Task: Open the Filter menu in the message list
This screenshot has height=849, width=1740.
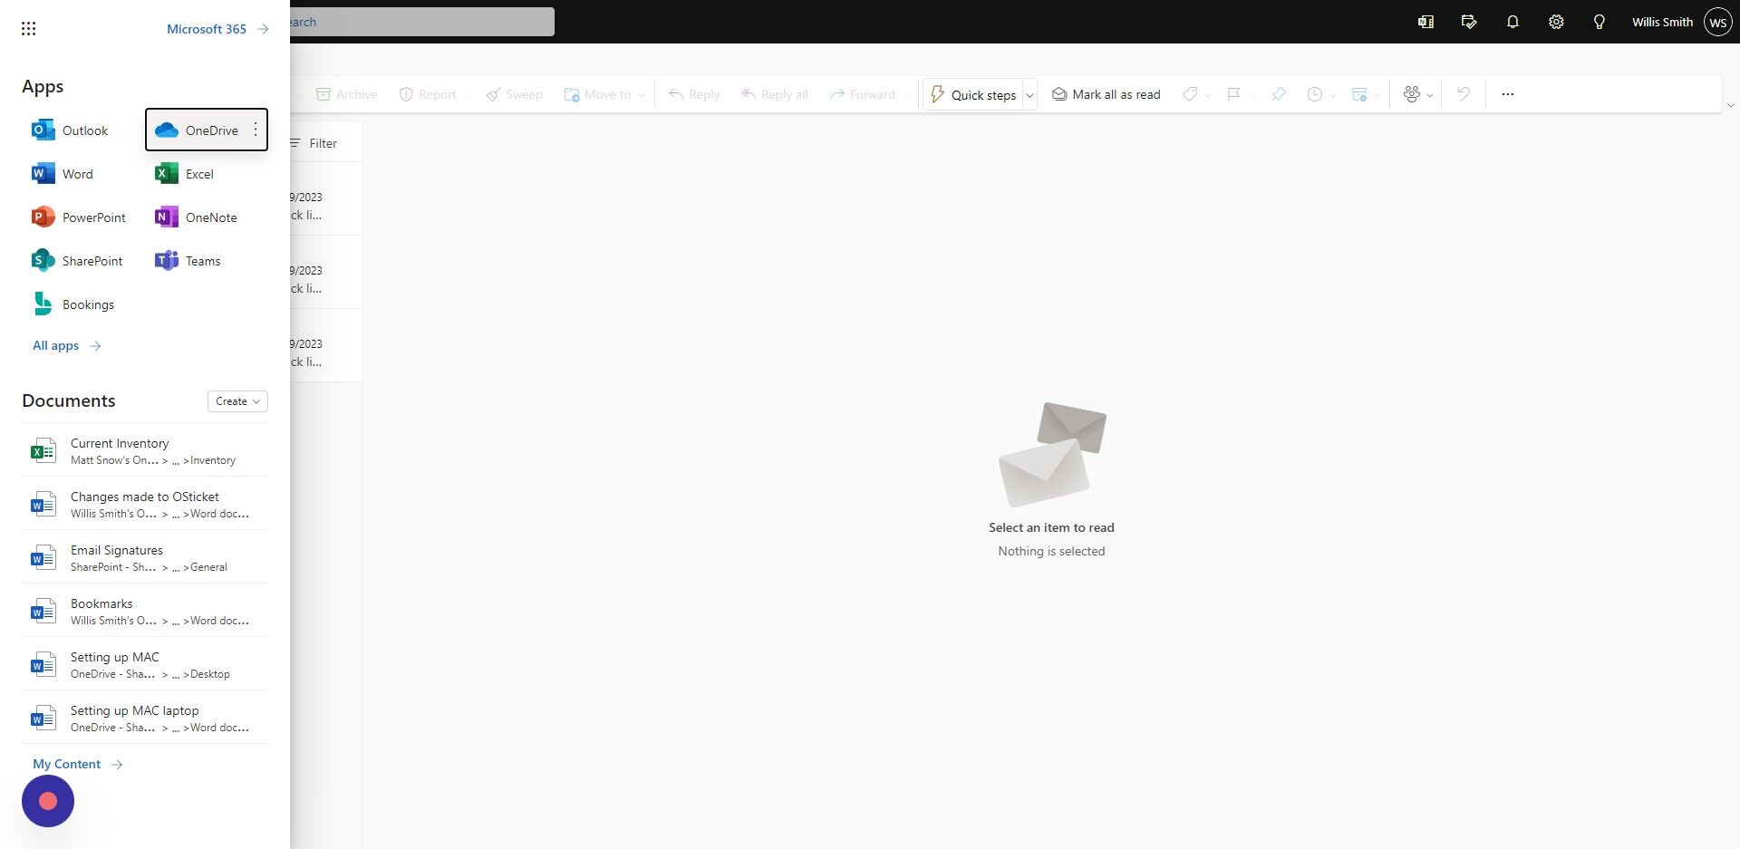Action: pos(313,142)
